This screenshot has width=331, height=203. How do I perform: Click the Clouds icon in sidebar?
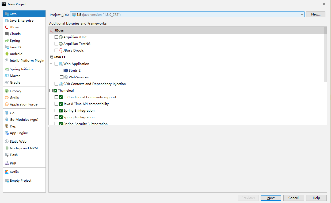[7, 34]
